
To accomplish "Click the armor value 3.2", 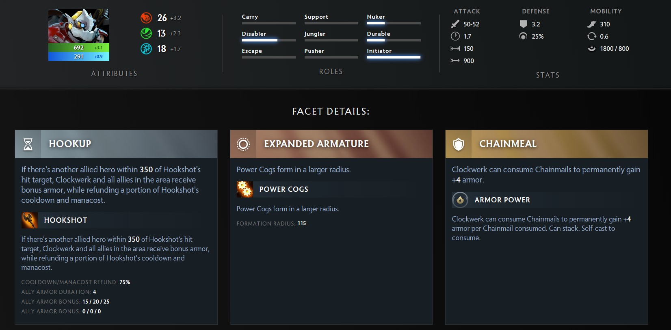I will coord(536,24).
